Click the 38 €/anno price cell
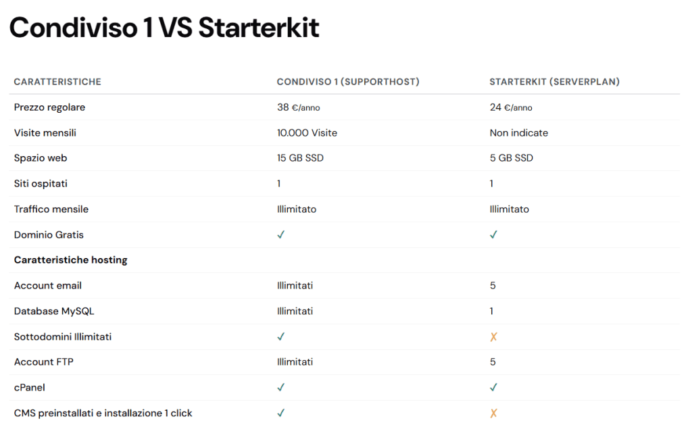 point(298,107)
